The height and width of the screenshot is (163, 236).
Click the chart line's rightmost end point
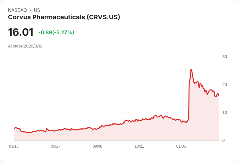(x=219, y=96)
